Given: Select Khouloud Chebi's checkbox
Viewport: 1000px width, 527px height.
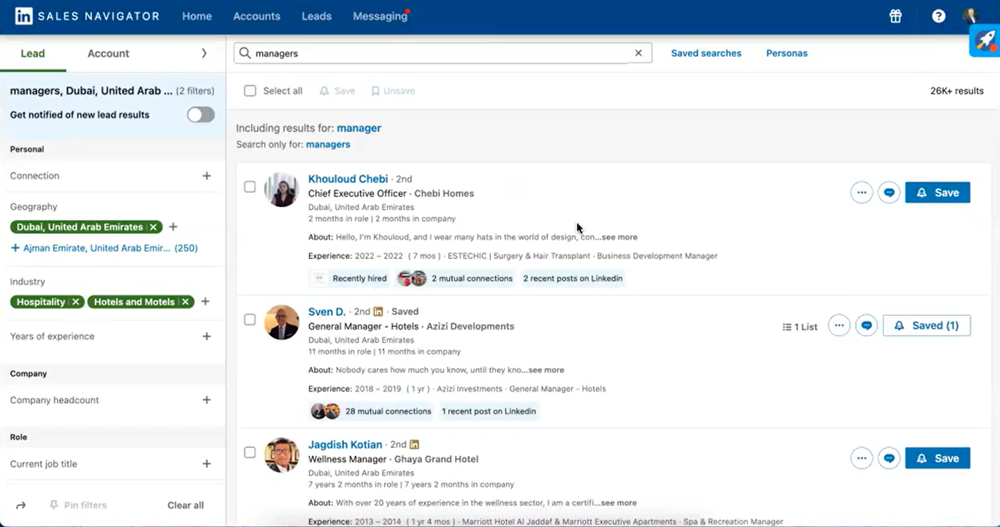Looking at the screenshot, I should [x=250, y=187].
